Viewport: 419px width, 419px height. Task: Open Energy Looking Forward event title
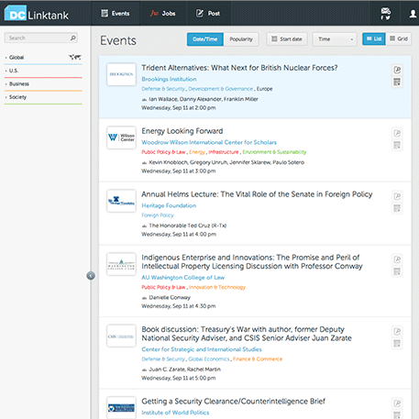tap(182, 131)
